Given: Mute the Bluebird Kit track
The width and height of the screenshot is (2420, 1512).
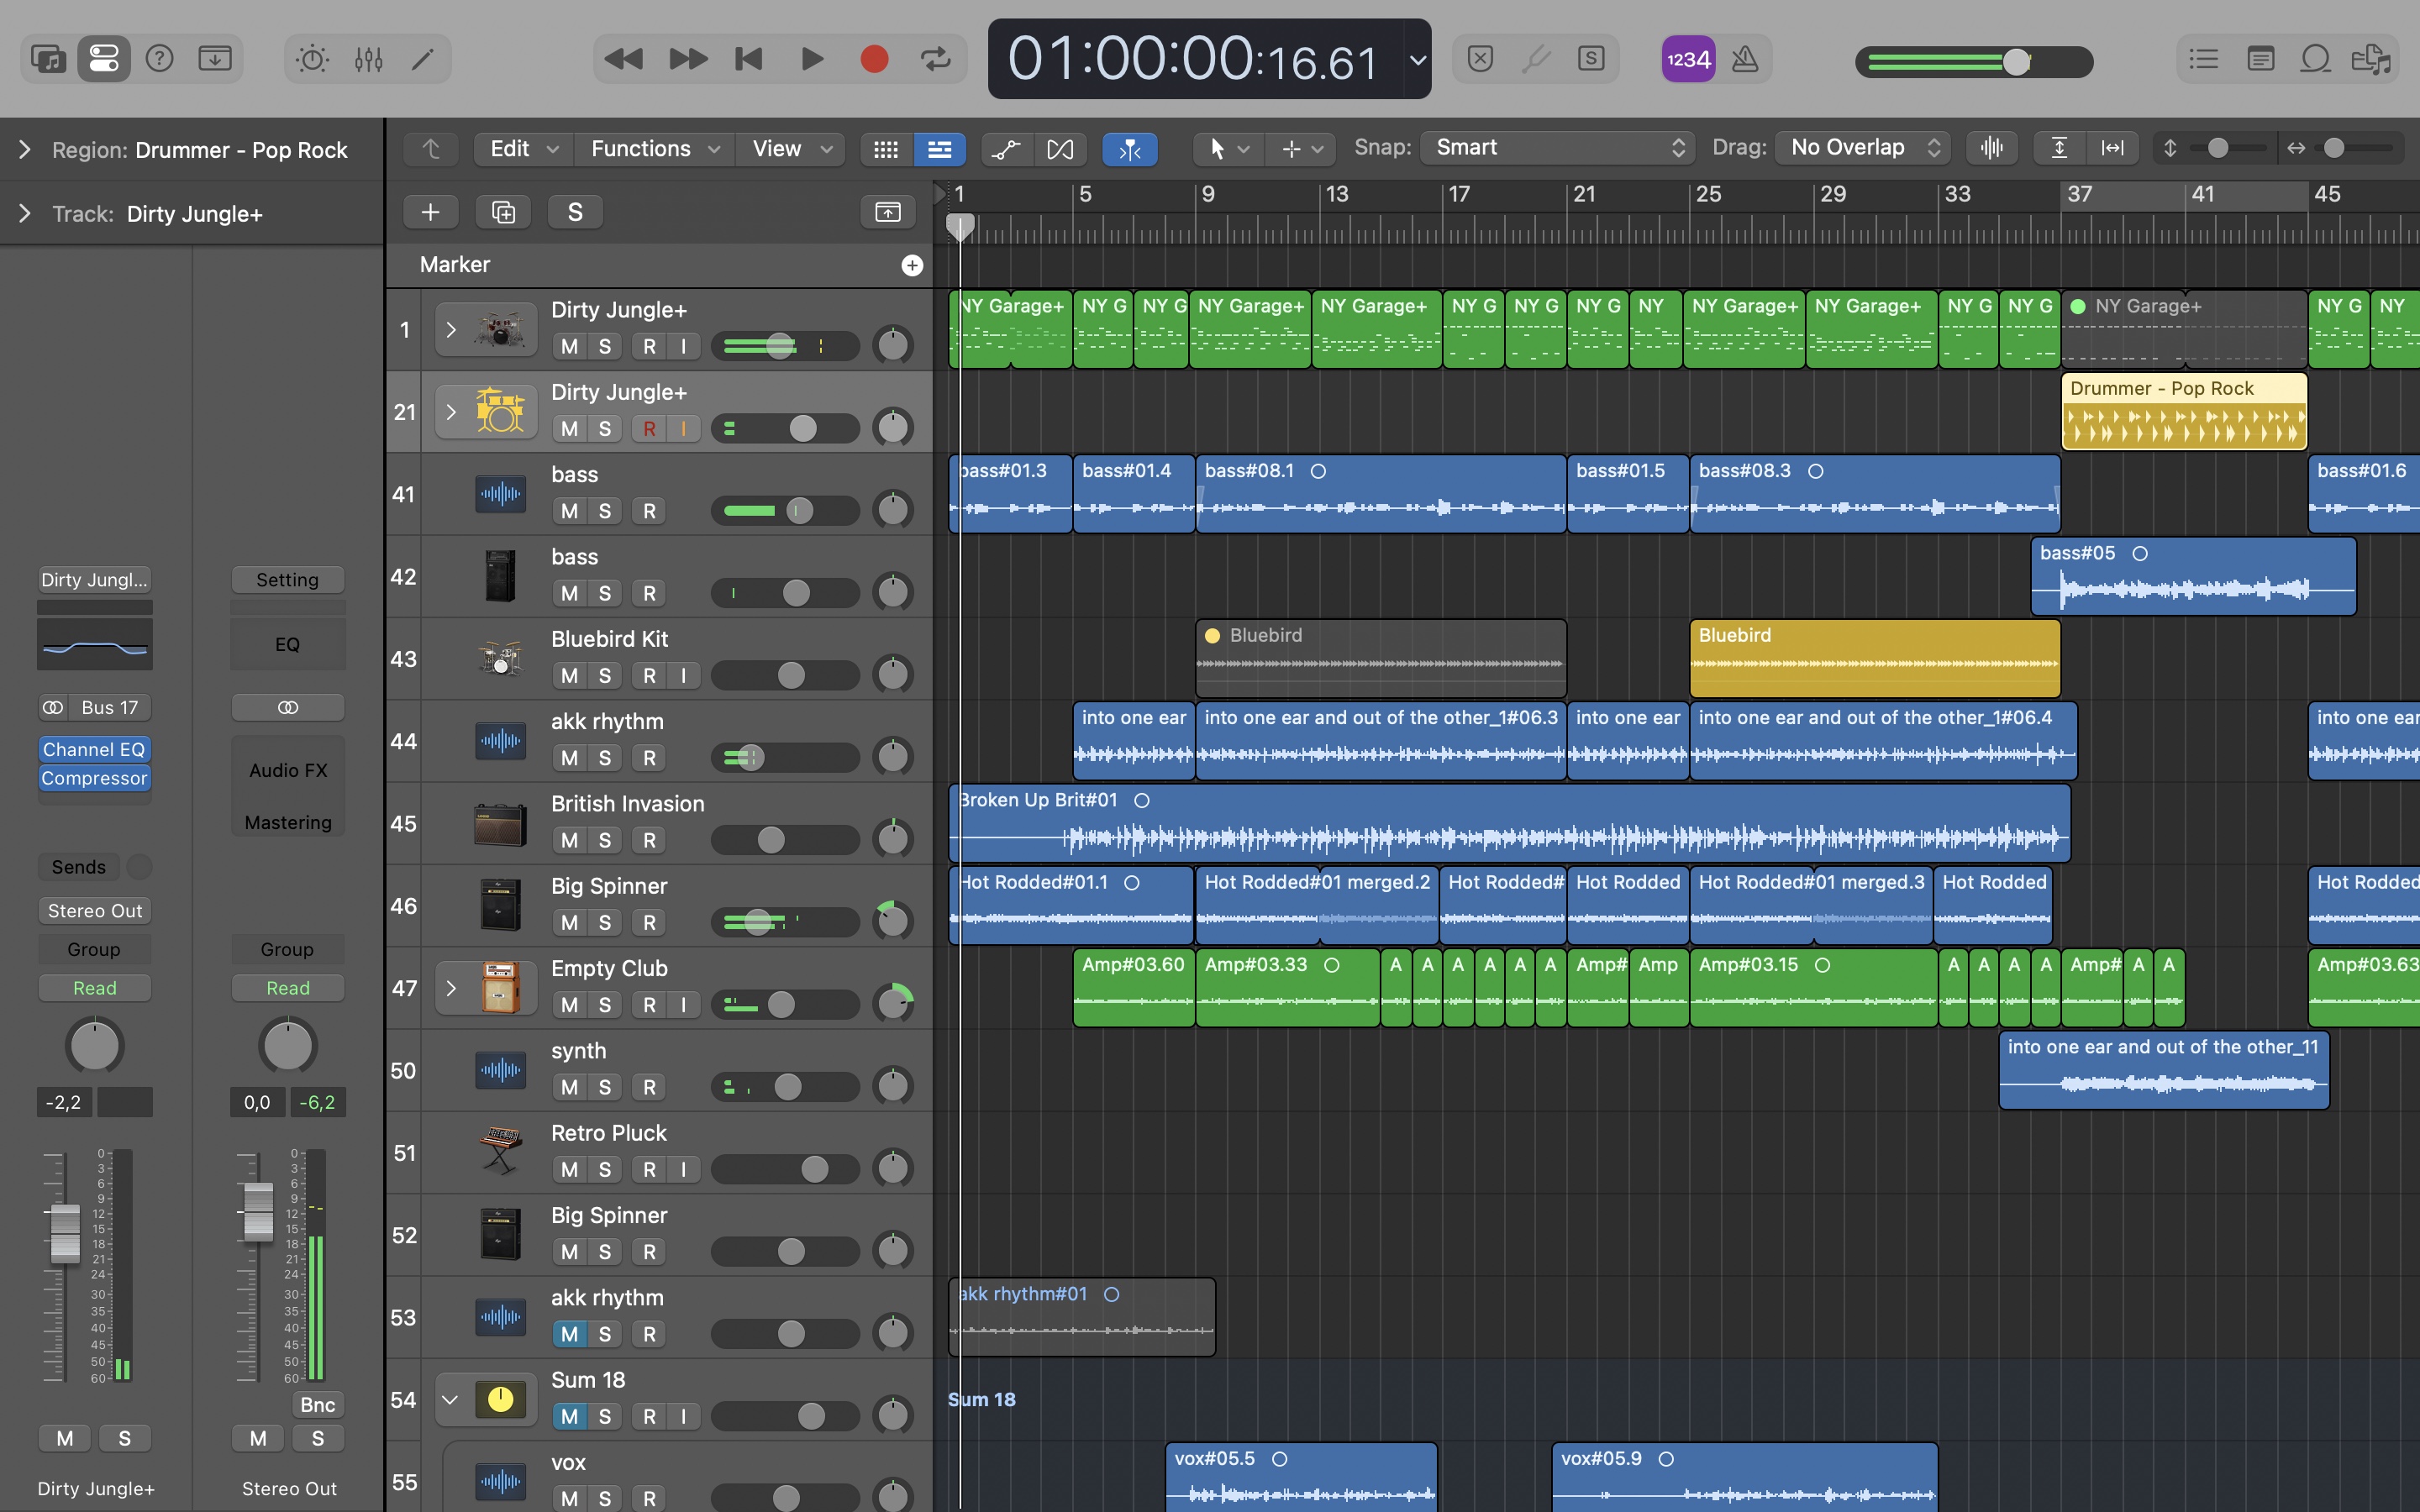Looking at the screenshot, I should tap(569, 676).
